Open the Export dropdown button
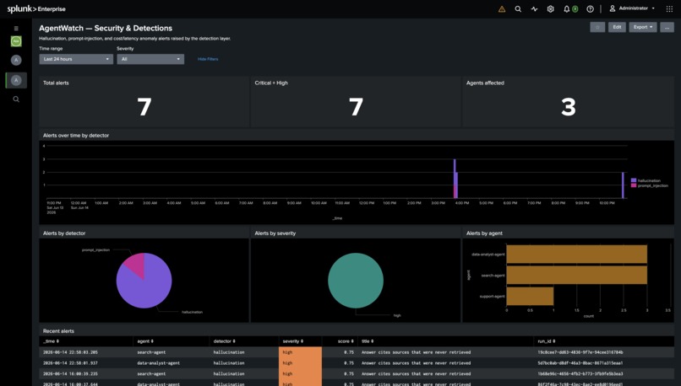Viewport: 681px width, 386px height. [643, 27]
